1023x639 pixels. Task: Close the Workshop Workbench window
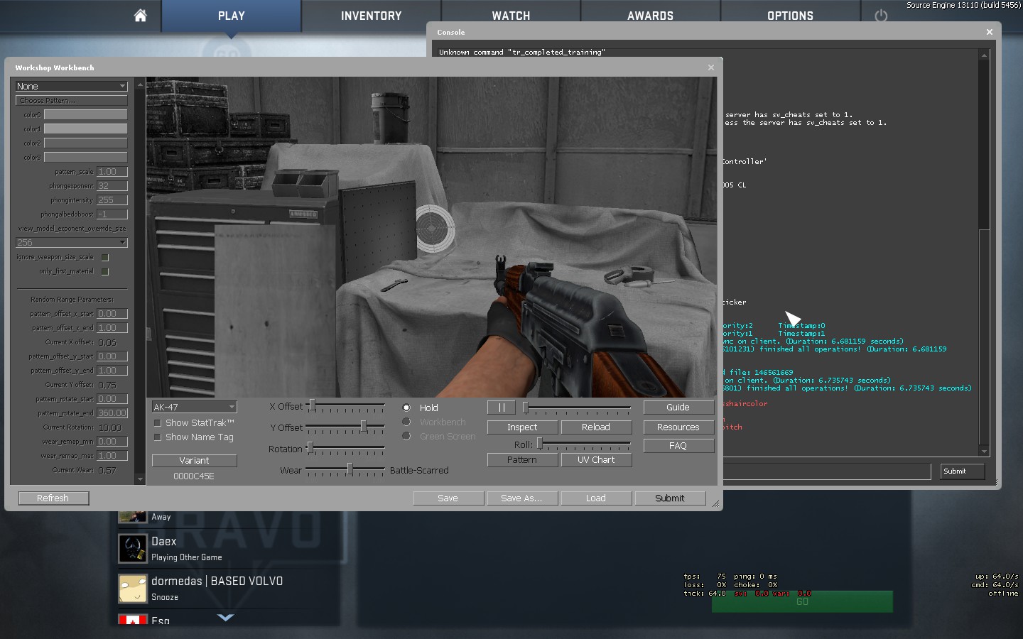click(711, 67)
